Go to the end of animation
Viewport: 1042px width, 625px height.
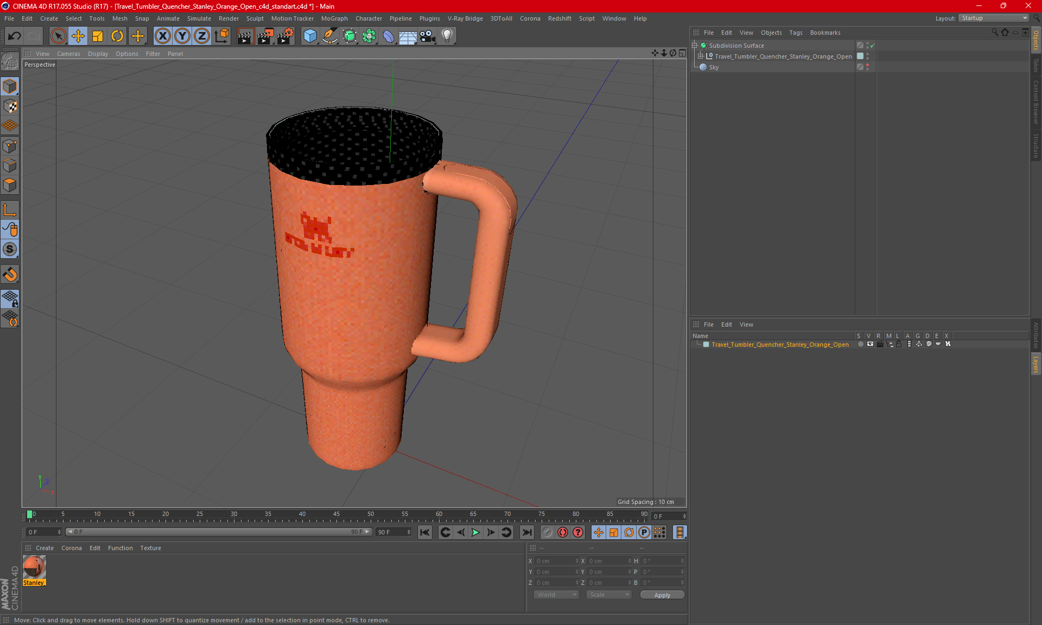(x=526, y=532)
